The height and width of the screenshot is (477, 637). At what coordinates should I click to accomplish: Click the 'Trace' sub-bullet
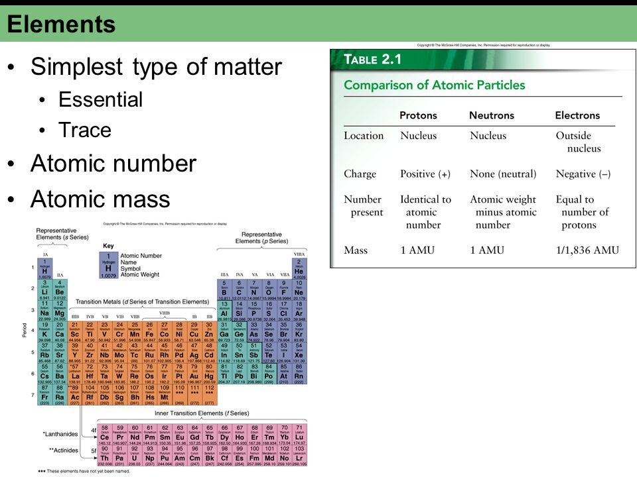(x=84, y=131)
